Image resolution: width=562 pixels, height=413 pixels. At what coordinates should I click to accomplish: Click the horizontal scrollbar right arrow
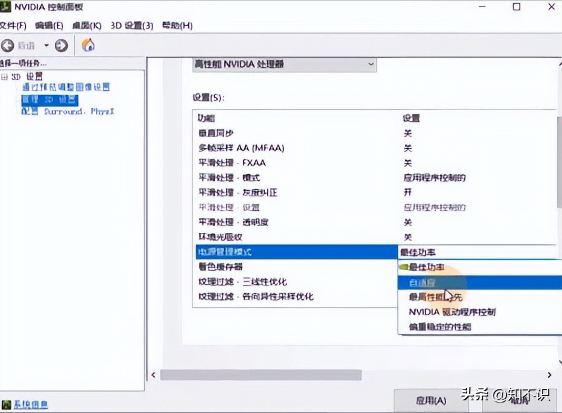pyautogui.click(x=549, y=375)
